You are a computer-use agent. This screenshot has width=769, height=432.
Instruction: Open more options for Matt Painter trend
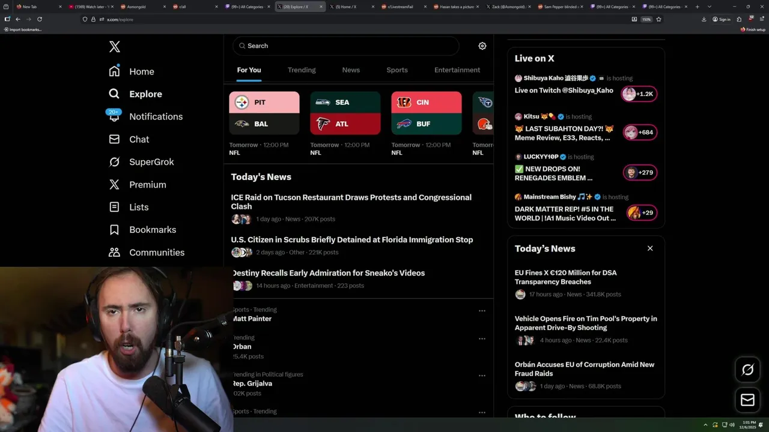pyautogui.click(x=482, y=311)
